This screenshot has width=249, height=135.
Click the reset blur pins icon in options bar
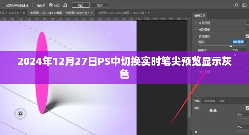[x=65, y=5]
